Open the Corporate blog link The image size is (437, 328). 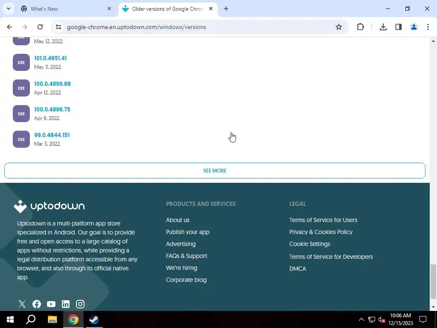tap(186, 280)
